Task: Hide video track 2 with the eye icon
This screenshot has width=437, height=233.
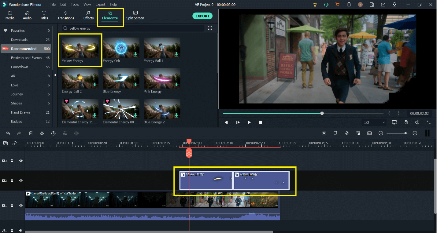Action: pyautogui.click(x=21, y=180)
